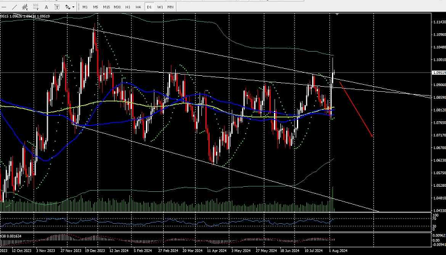This screenshot has width=446, height=255.
Task: Select the trendline drawing tool
Action: click(14, 6)
